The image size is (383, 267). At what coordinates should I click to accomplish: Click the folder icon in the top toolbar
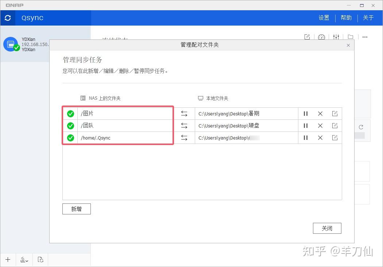coord(351,37)
